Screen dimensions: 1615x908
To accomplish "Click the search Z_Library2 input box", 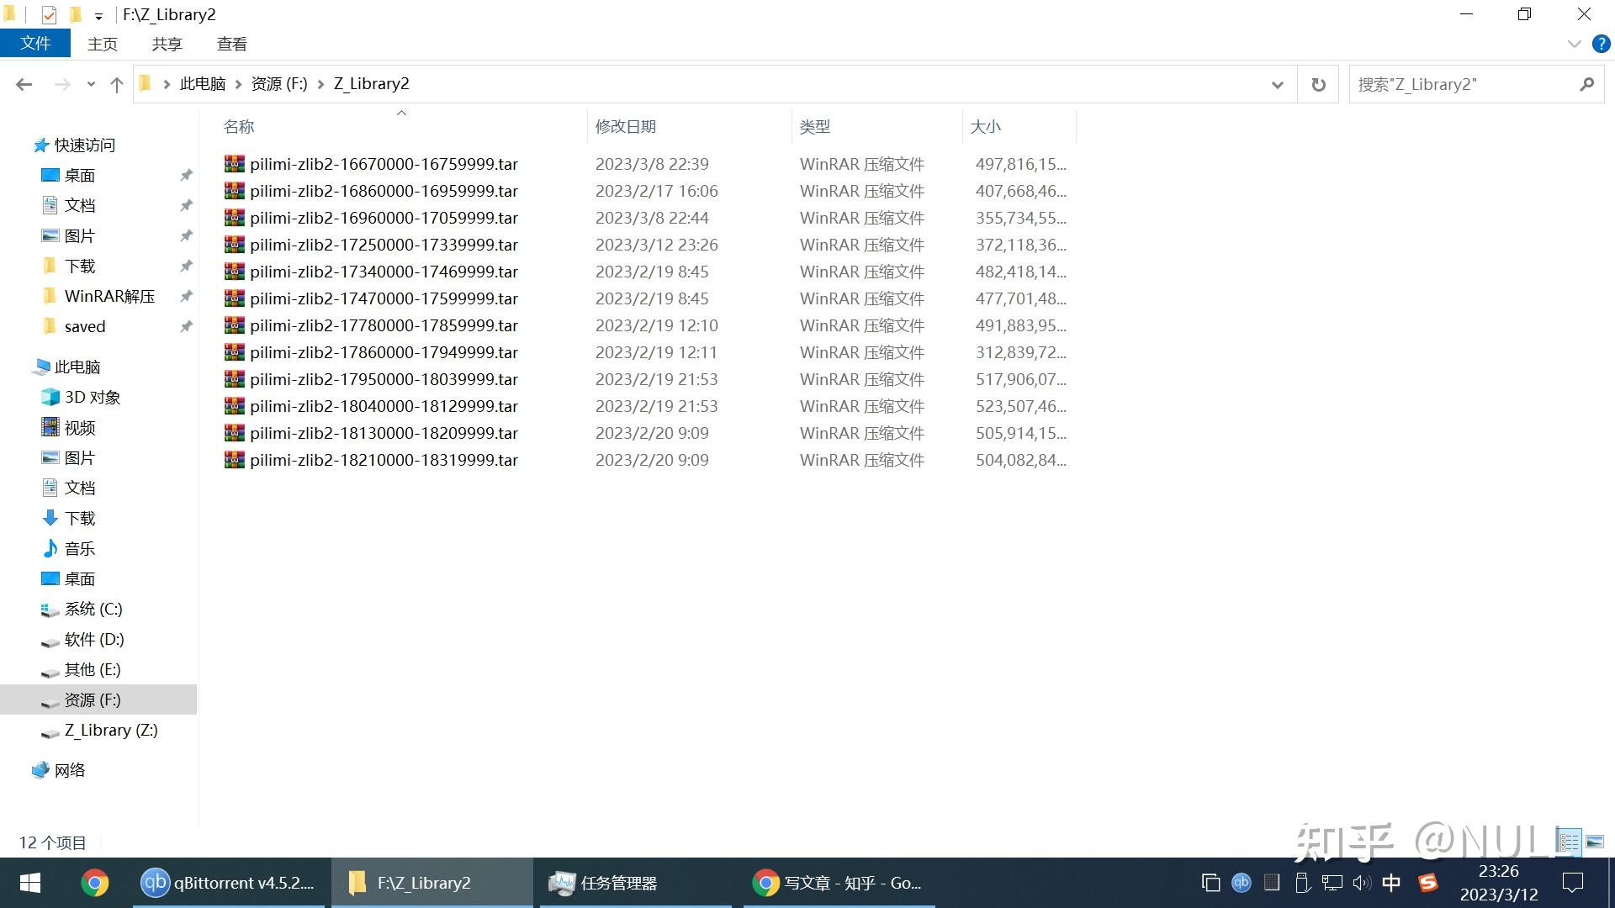I will click(x=1464, y=84).
